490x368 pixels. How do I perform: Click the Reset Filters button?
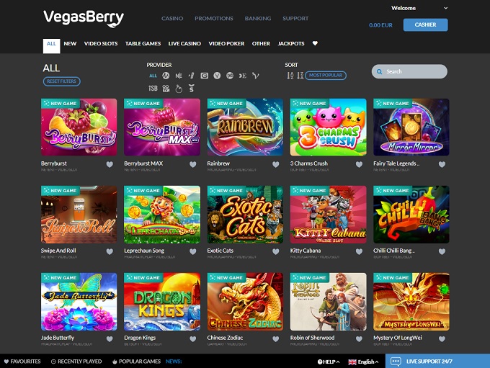click(x=61, y=81)
